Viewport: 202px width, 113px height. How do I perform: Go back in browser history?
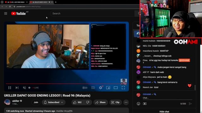point(2,7)
